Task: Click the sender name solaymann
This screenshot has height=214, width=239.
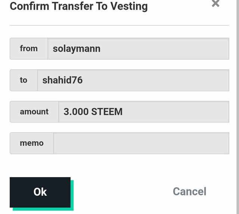Action: pyautogui.click(x=77, y=49)
